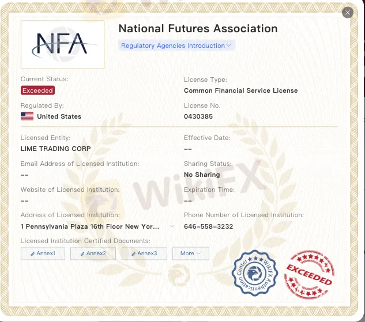The height and width of the screenshot is (322, 365).
Task: Select the National Futures Association heading
Action: click(198, 29)
